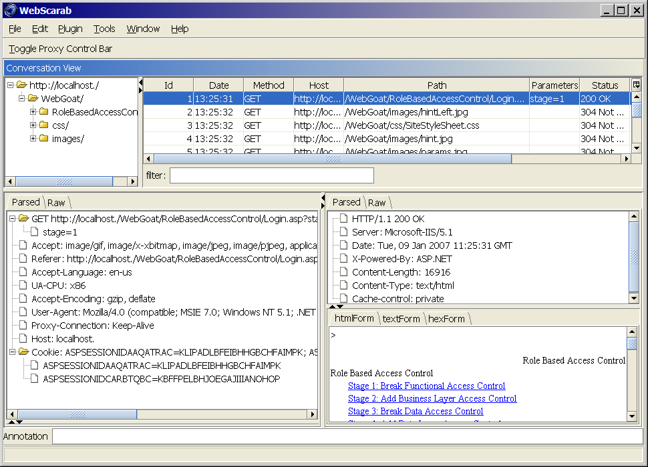Image resolution: width=648 pixels, height=467 pixels.
Task: Click the images/ folder icon
Action: click(44, 138)
